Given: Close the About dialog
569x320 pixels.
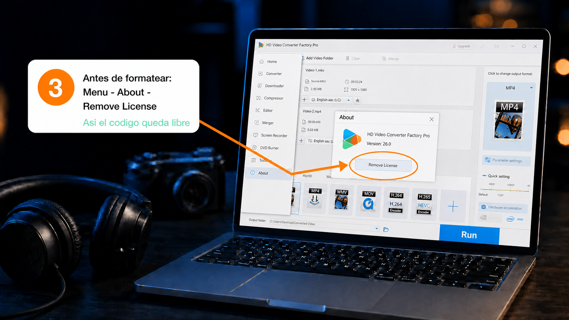Looking at the screenshot, I should click(x=432, y=119).
